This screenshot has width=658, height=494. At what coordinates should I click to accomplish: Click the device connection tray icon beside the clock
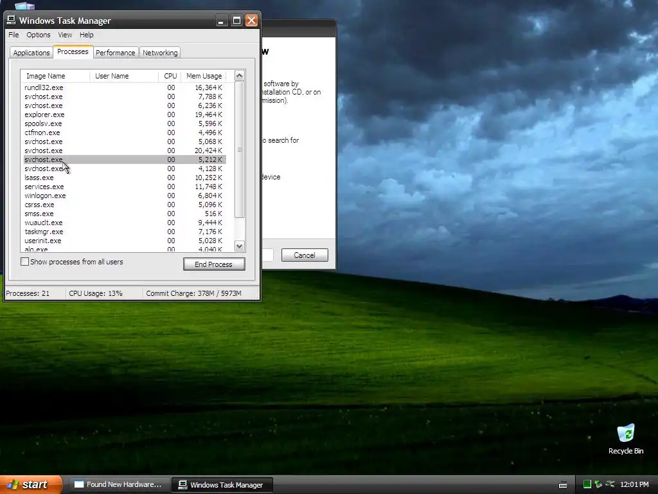(x=610, y=484)
